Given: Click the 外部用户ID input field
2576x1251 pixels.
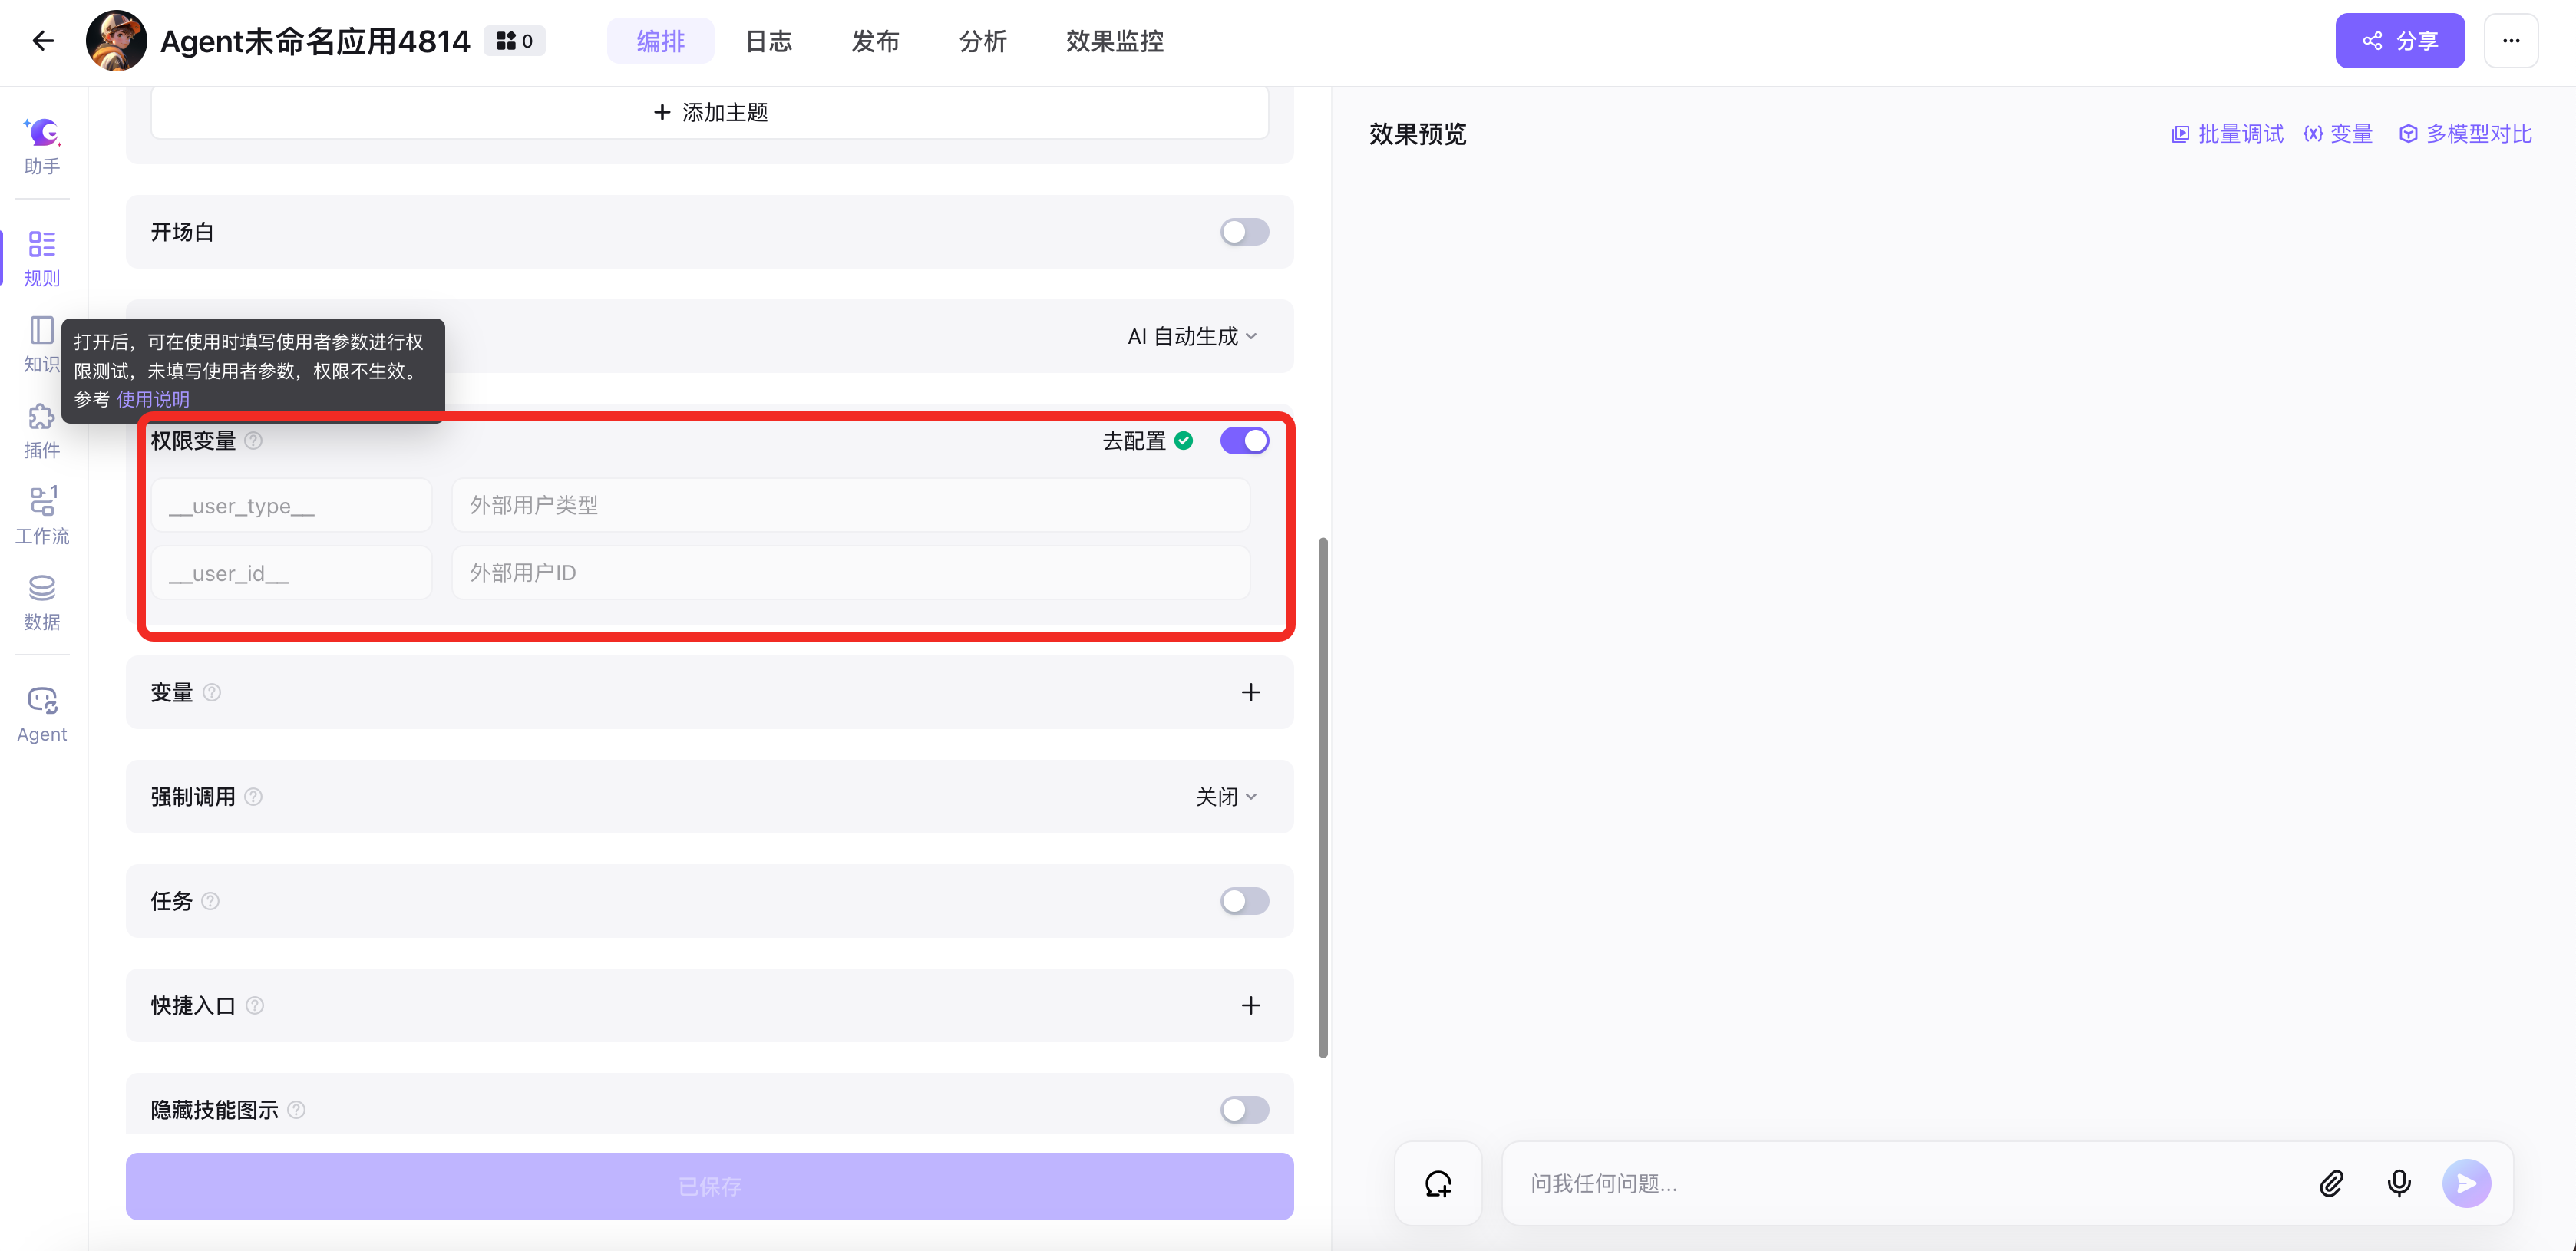Looking at the screenshot, I should coord(850,573).
